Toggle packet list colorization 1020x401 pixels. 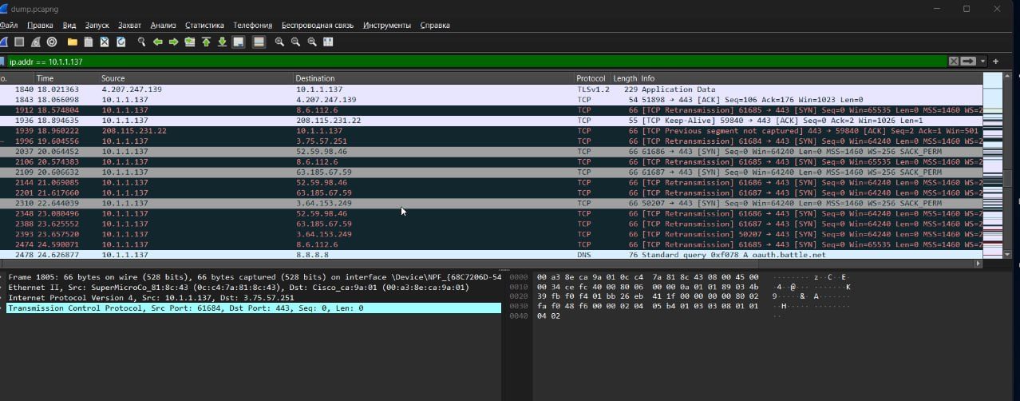(259, 42)
